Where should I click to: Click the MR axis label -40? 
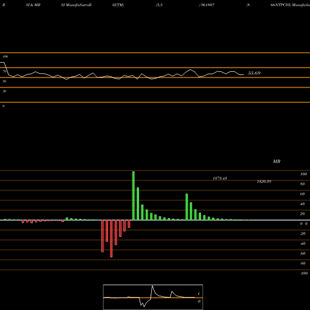tap(303, 244)
